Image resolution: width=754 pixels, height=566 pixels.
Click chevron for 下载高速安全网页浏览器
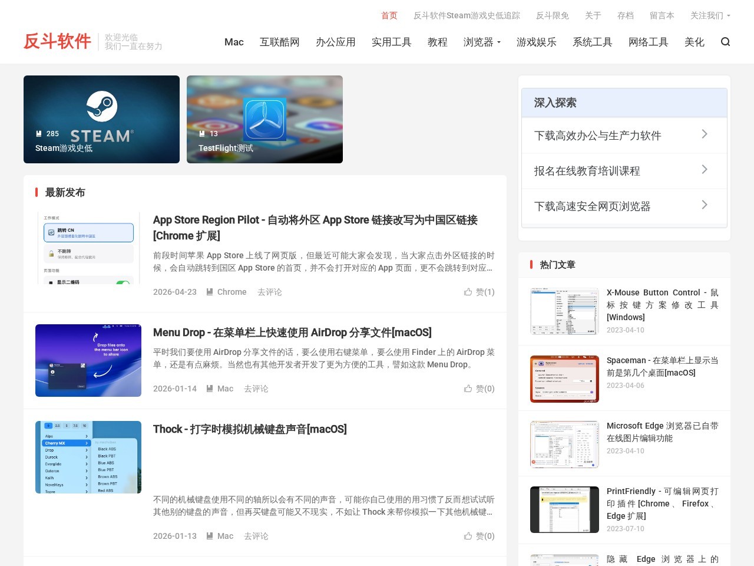point(705,205)
